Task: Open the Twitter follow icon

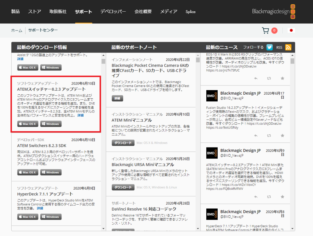Action: click(x=270, y=47)
